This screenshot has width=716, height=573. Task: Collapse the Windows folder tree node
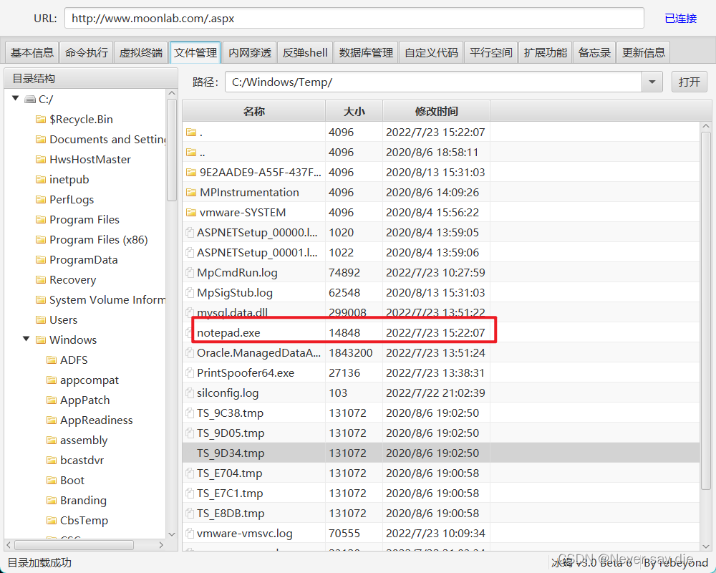[x=26, y=339]
